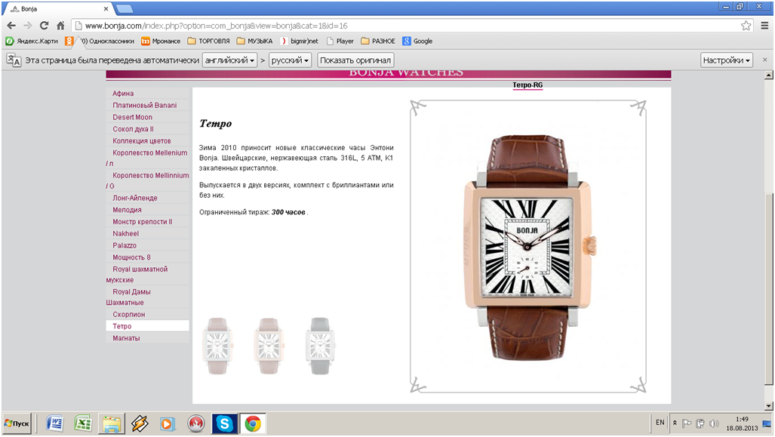Open the Сокол духа II link
Screen dimensions: 775x437
(133, 129)
